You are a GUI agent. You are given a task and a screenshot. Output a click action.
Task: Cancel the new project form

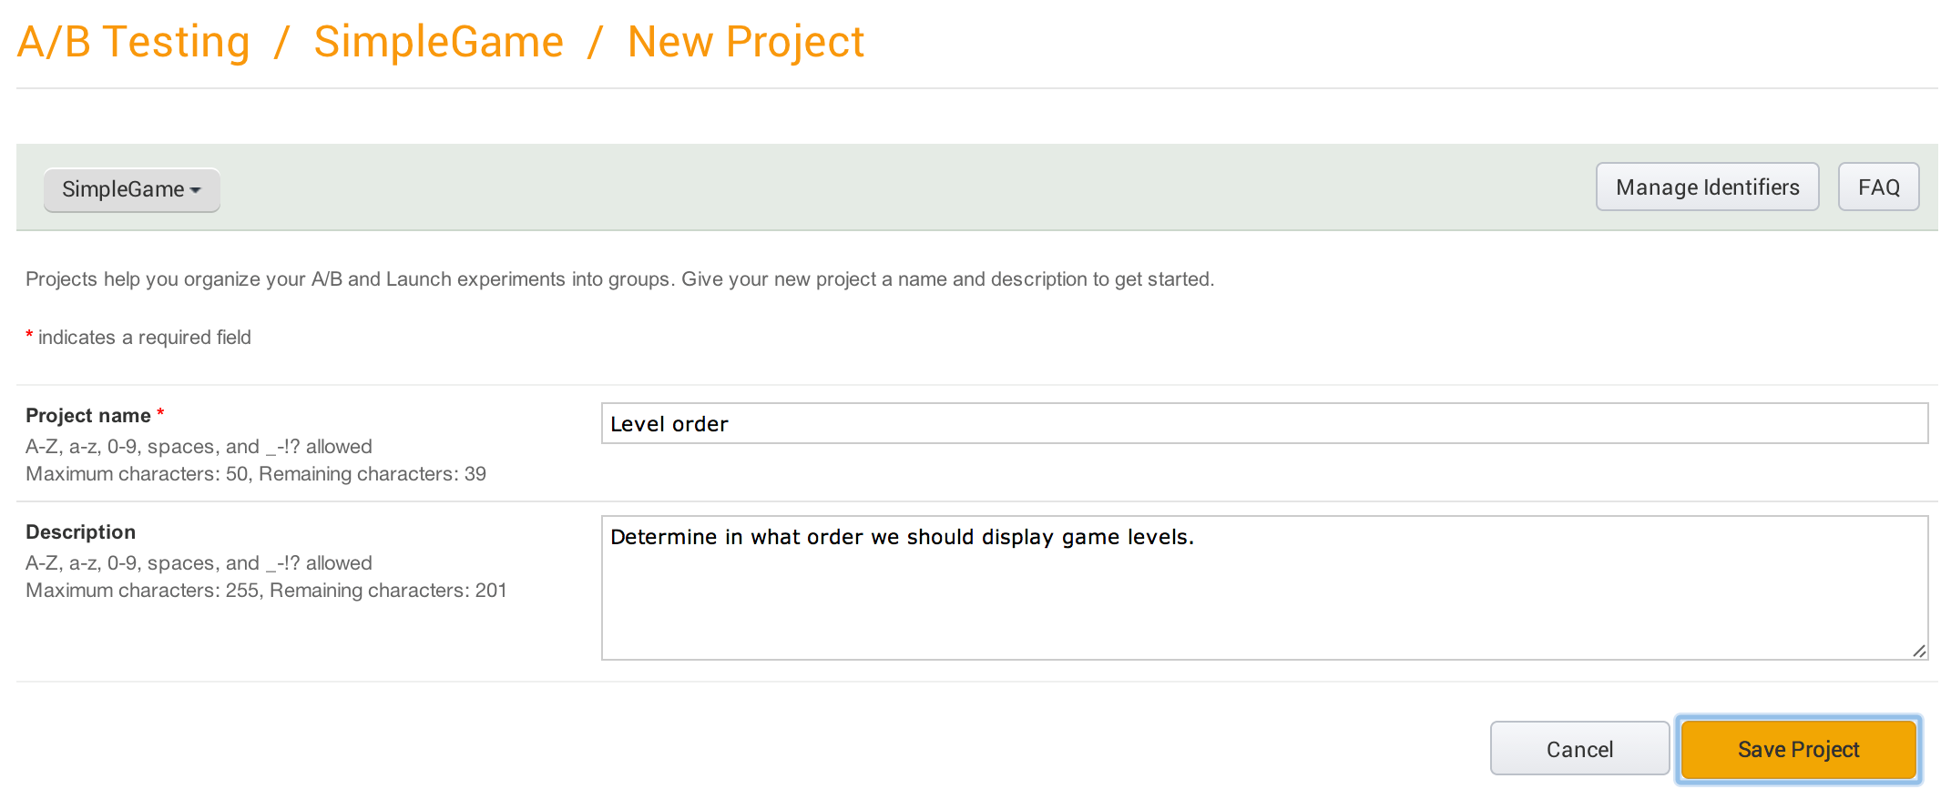coord(1579,749)
